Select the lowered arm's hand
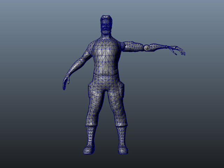Image resolution: width=224 pixels, height=168 pixels. 66,84
